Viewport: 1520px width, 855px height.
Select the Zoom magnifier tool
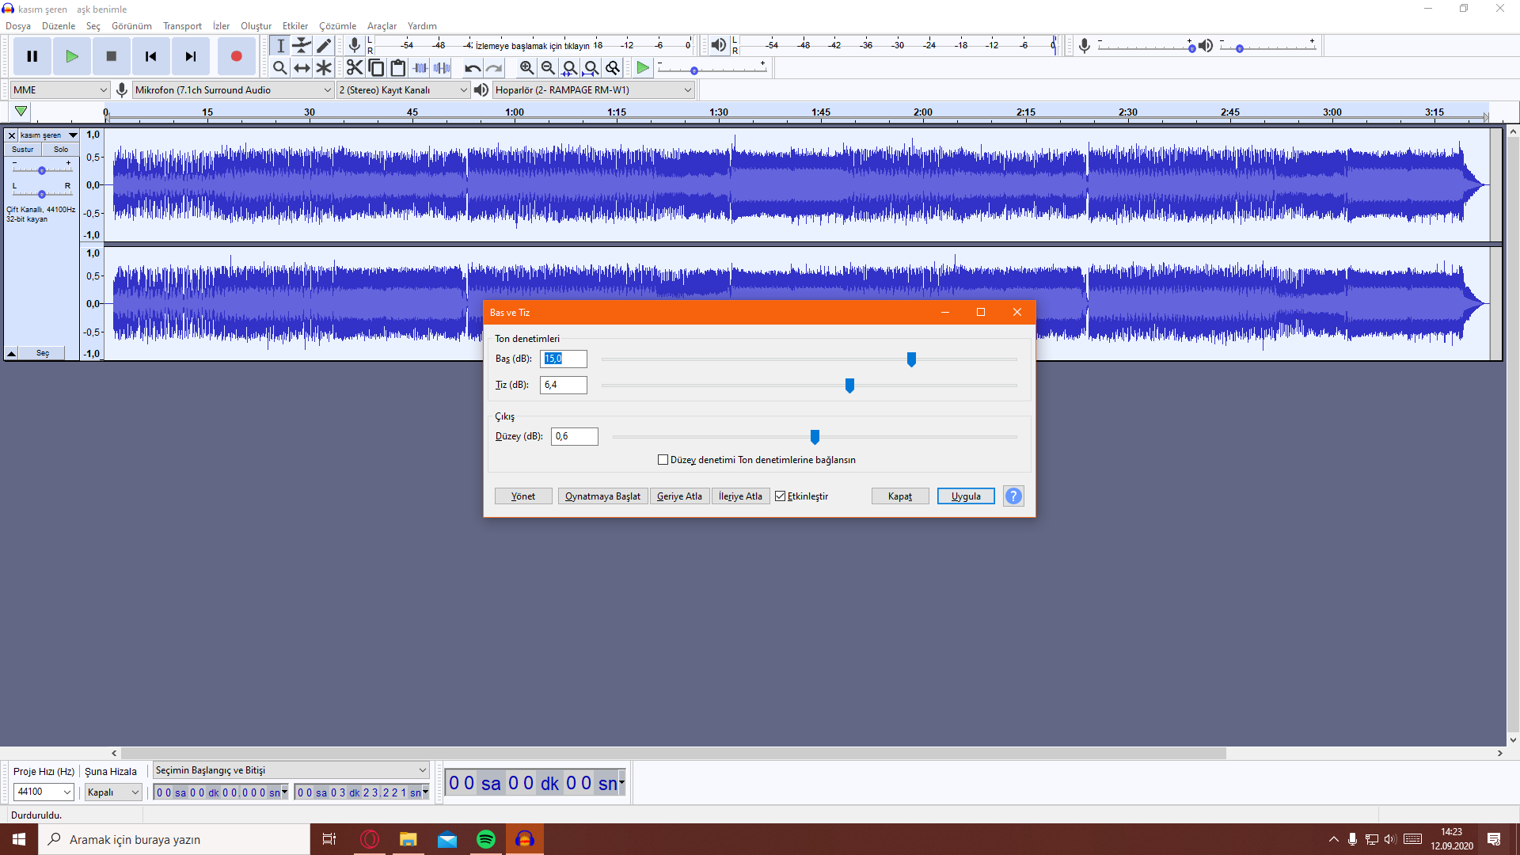coord(280,68)
